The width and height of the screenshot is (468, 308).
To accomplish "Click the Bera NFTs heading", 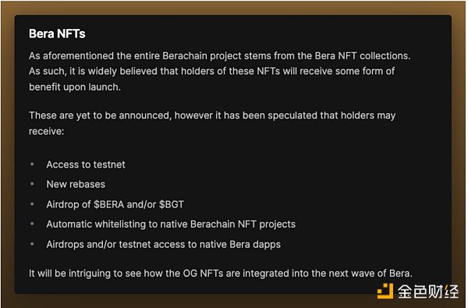I will [57, 34].
